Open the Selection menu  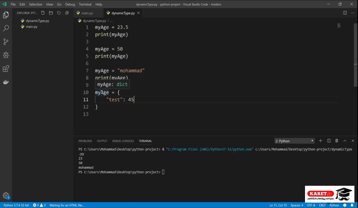(35, 4)
